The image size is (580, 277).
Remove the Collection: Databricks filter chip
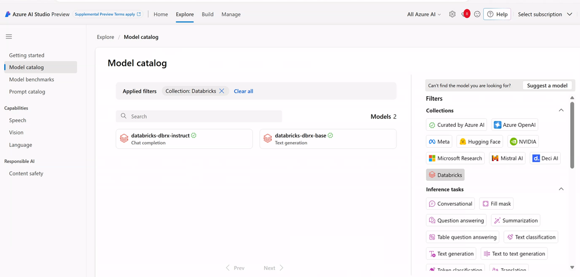(x=222, y=91)
